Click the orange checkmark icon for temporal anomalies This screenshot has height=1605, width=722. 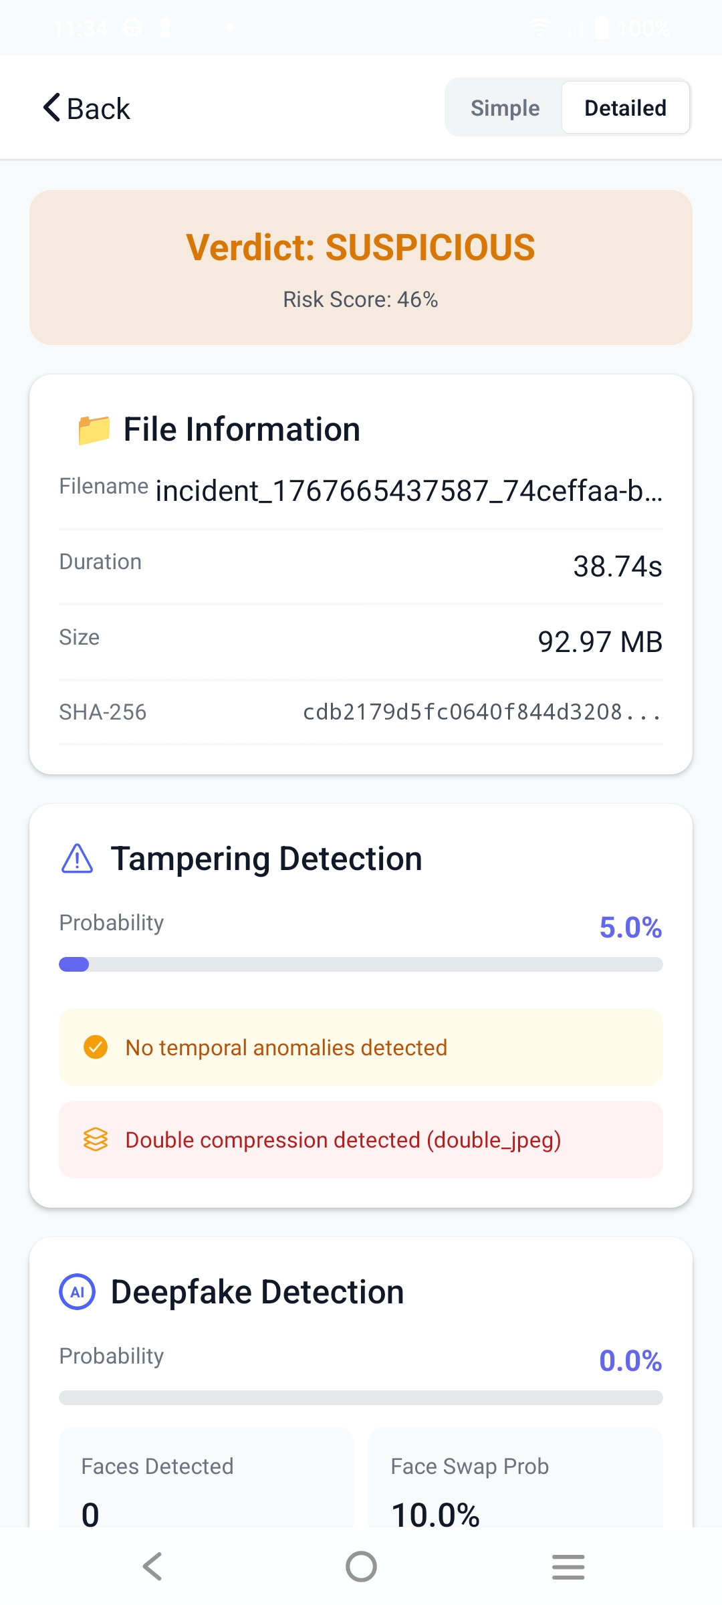coord(95,1047)
